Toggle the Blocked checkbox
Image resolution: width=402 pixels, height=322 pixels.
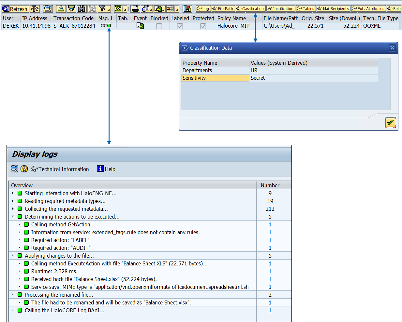pyautogui.click(x=159, y=26)
